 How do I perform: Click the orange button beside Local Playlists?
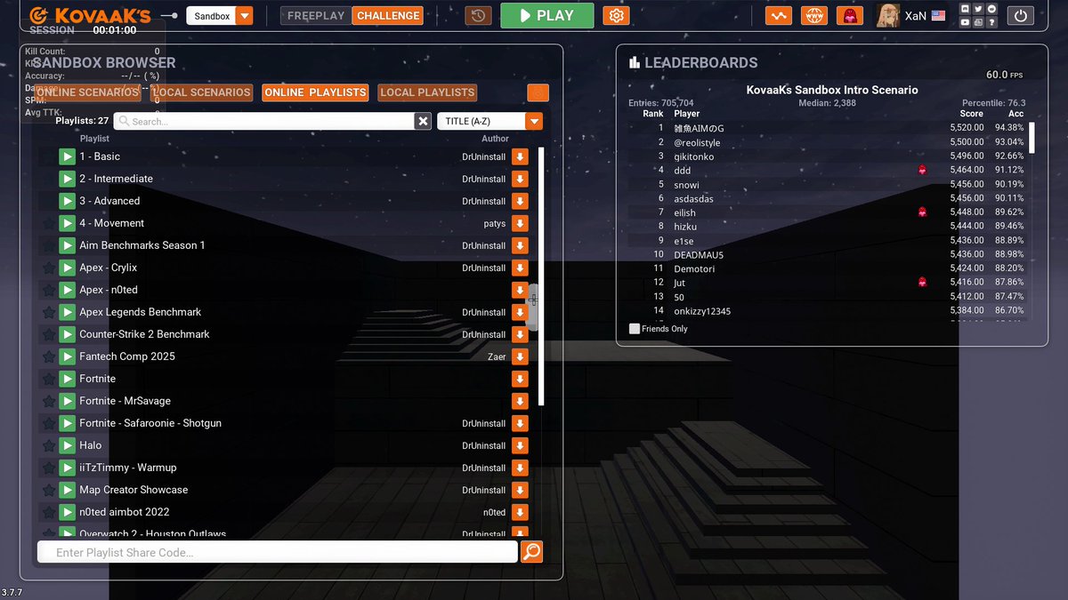click(x=538, y=92)
